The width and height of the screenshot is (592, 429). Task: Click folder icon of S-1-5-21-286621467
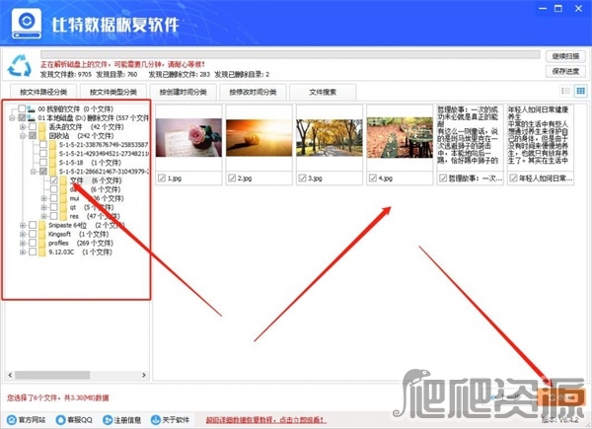coord(52,172)
